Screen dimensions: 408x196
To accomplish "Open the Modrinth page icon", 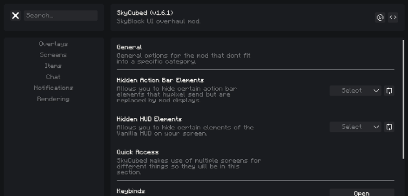I will (380, 18).
